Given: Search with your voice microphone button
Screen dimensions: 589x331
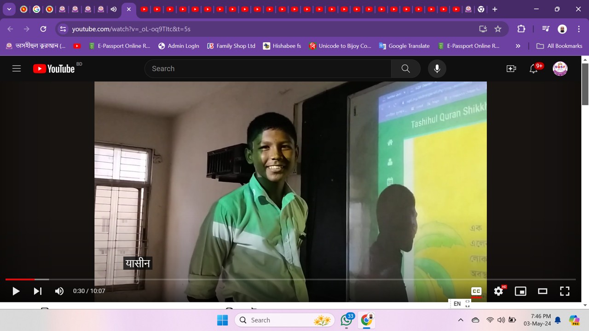Looking at the screenshot, I should tap(437, 68).
